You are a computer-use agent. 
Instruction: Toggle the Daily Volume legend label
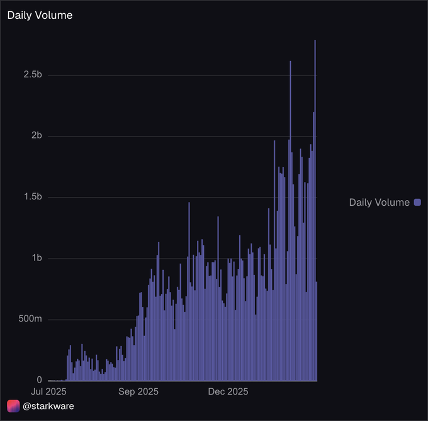point(379,203)
